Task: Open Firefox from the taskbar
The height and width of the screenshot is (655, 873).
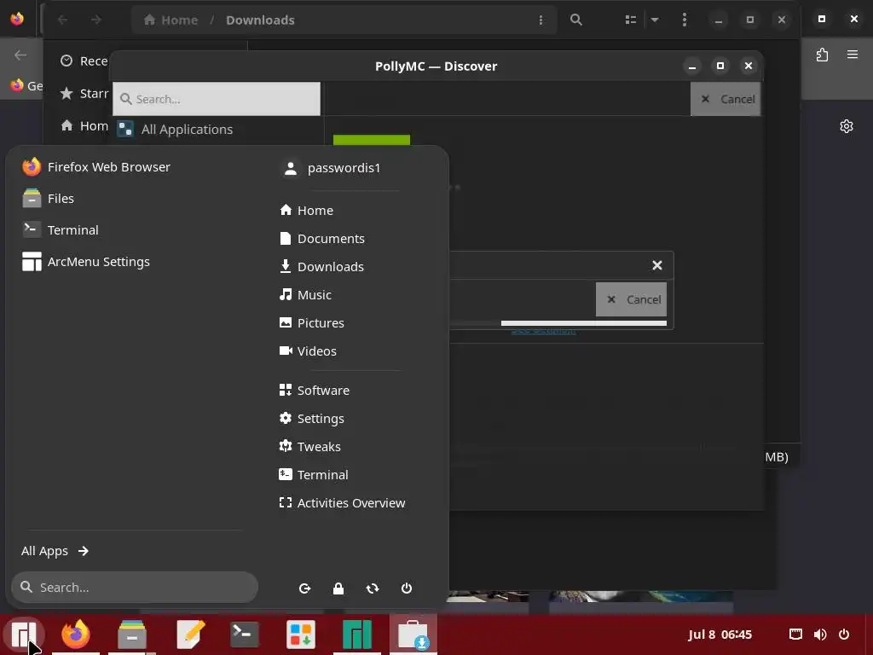Action: click(76, 634)
